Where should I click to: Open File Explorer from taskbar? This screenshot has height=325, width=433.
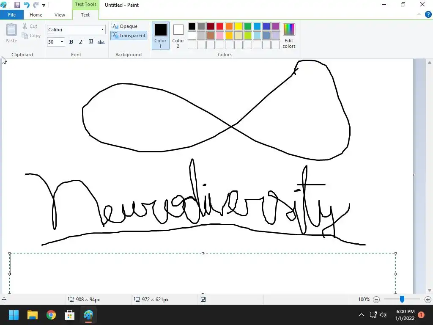pyautogui.click(x=32, y=315)
